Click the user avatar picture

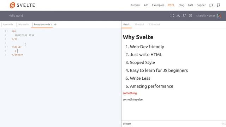(219, 16)
